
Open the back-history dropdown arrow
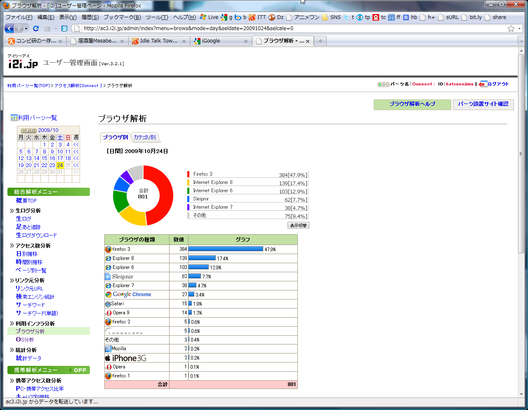(x=26, y=28)
